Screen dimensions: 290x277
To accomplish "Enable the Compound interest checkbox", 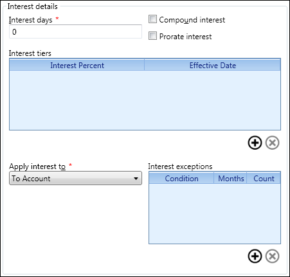I will (x=152, y=19).
